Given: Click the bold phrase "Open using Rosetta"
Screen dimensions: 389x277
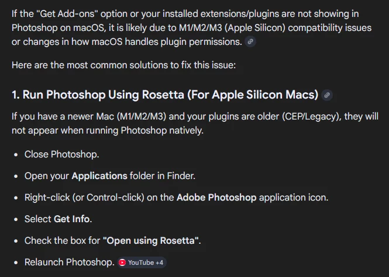Looking at the screenshot, I should tap(152, 240).
